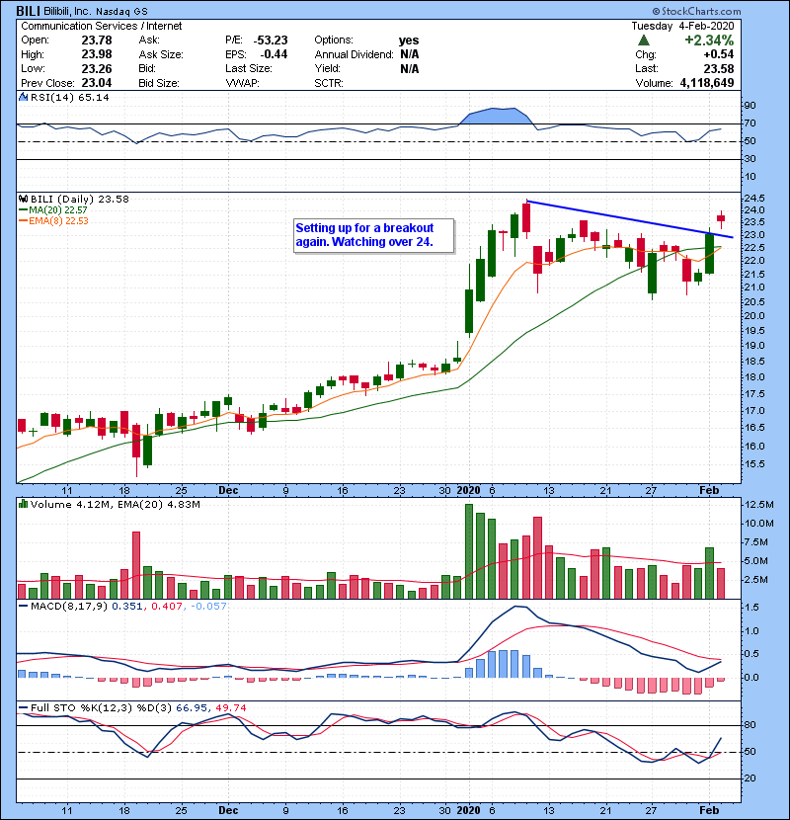Select the Prev Close value 23.04
790x820 pixels.
(x=97, y=83)
